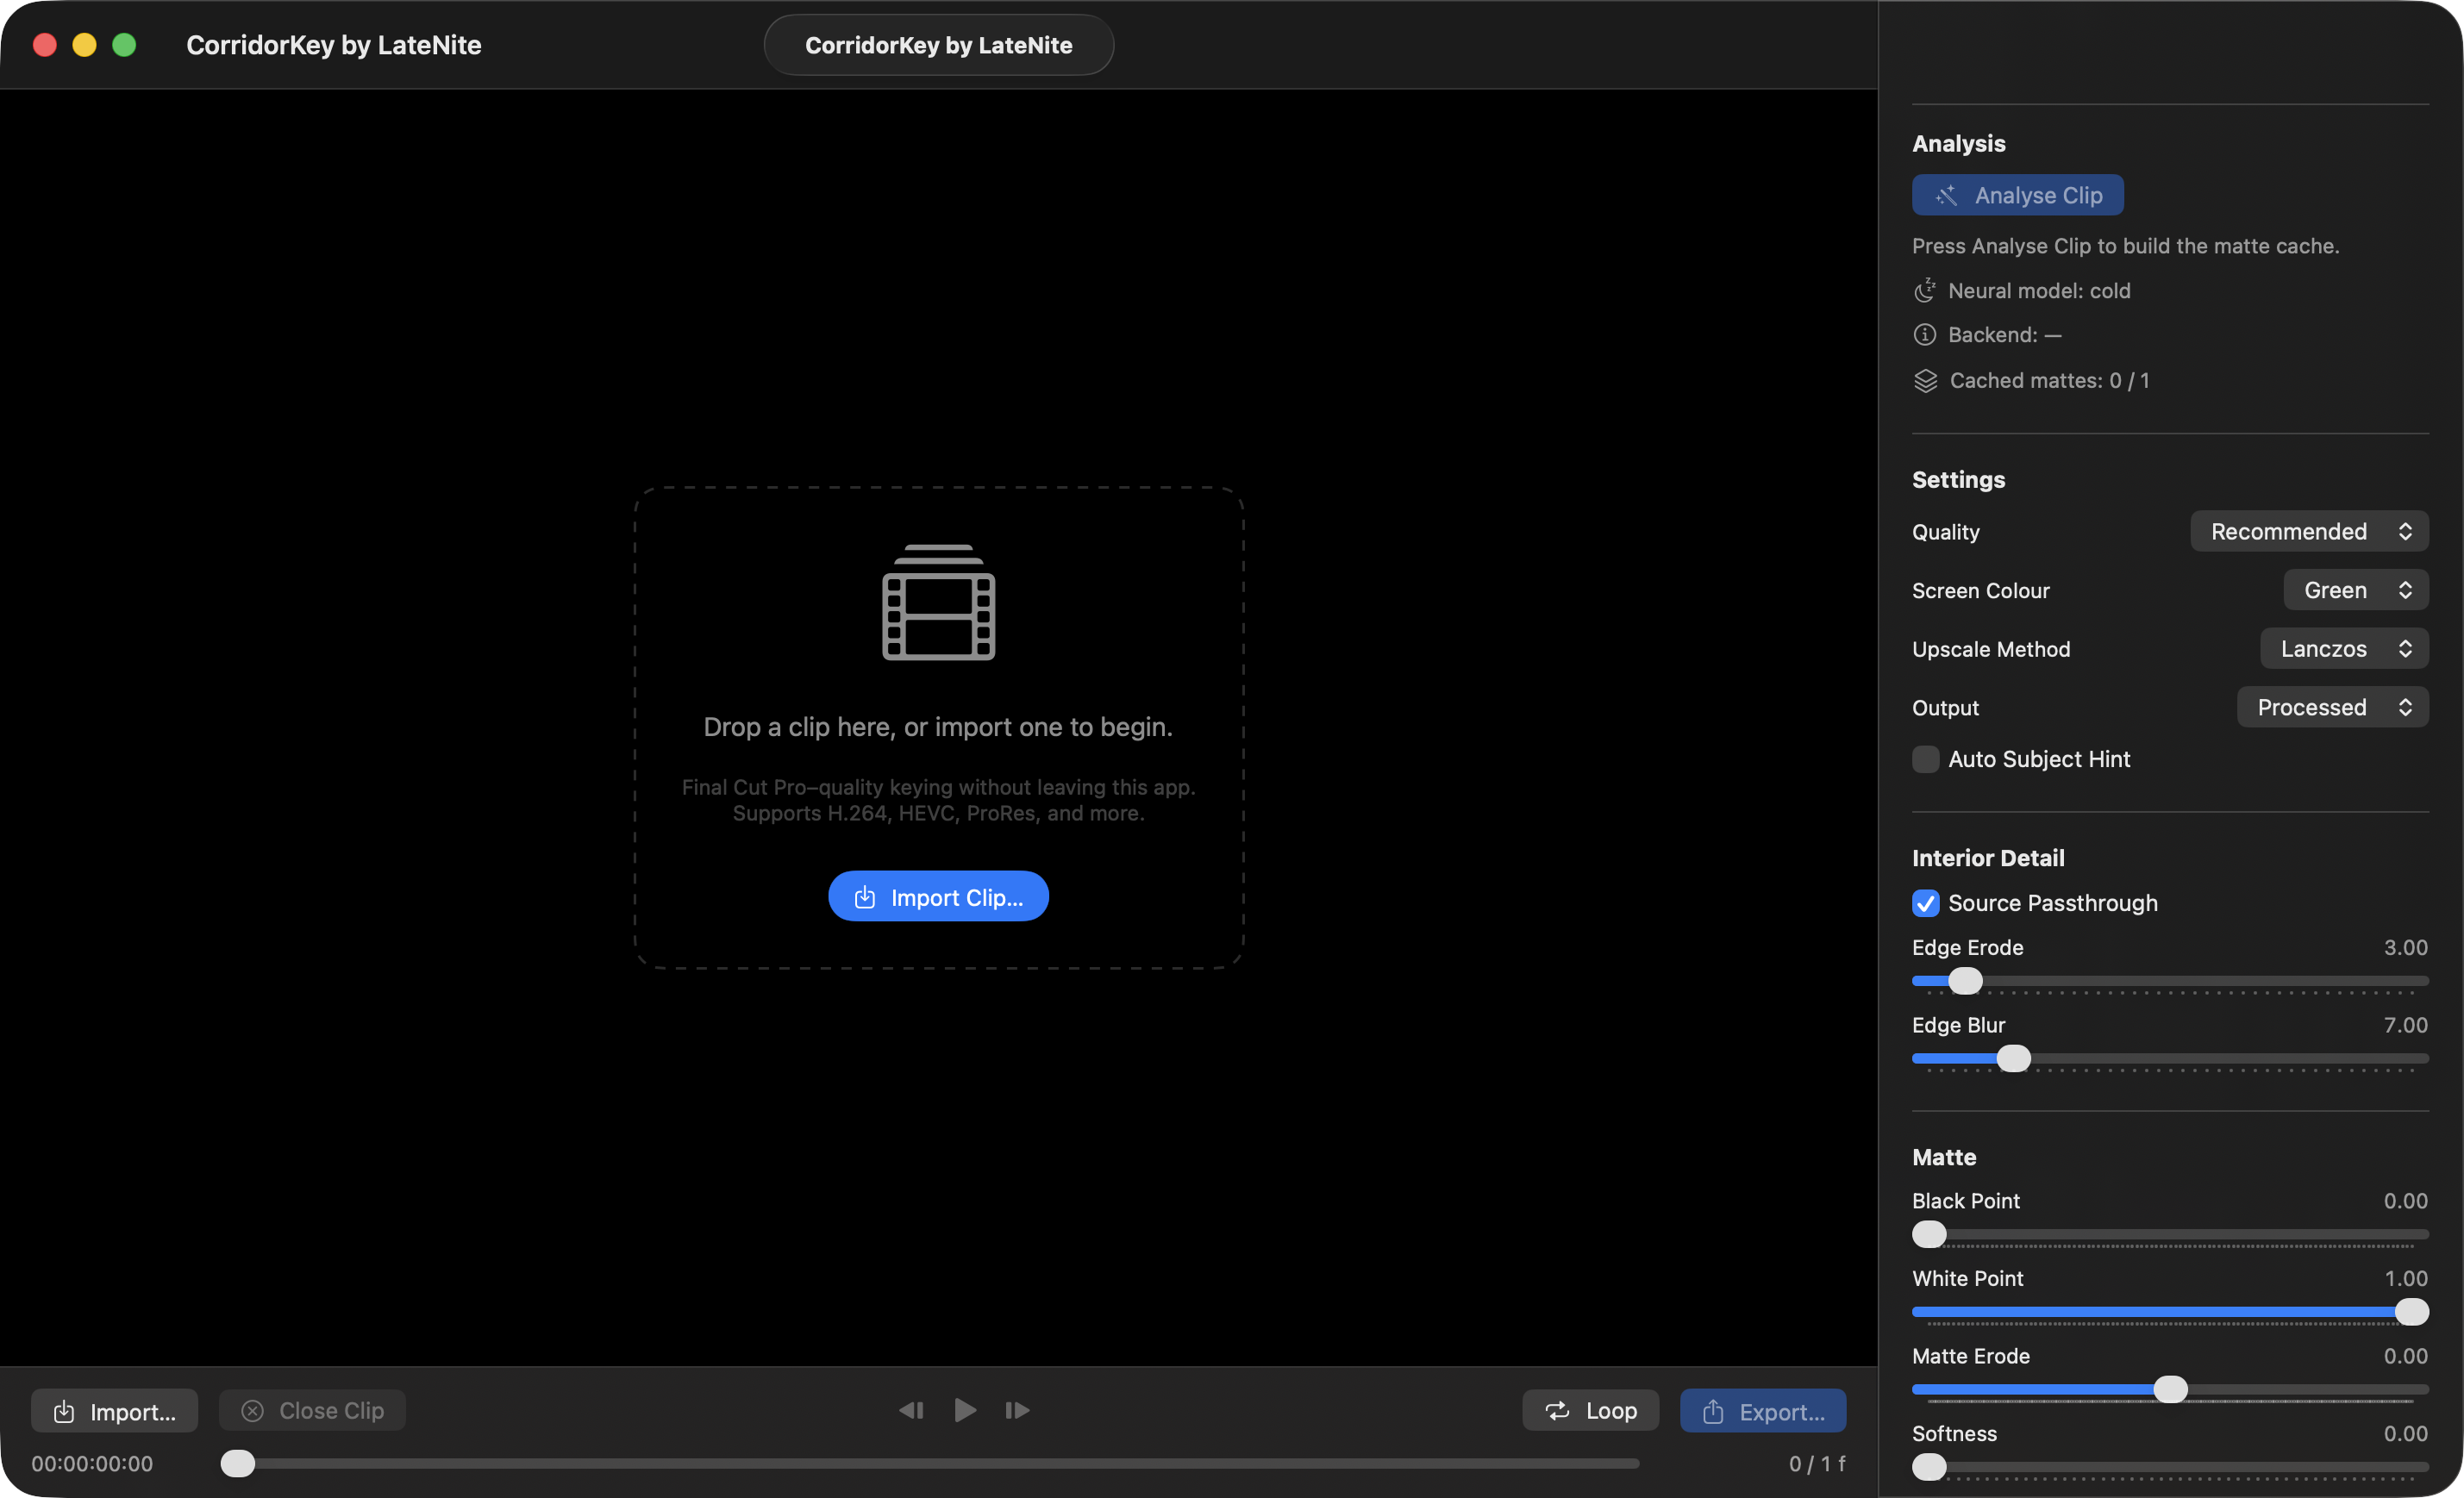Click the Analyse Clip wand button
This screenshot has height=1498, width=2464.
2017,195
